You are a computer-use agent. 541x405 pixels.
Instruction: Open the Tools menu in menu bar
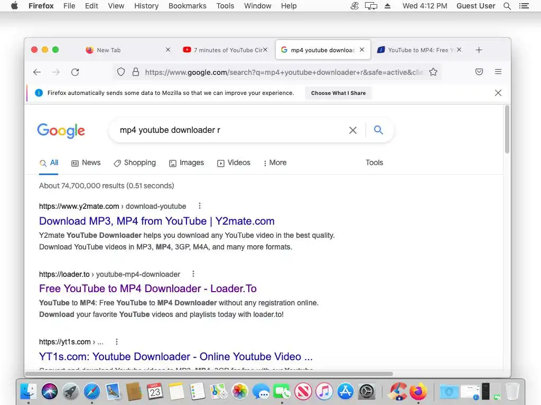point(225,6)
